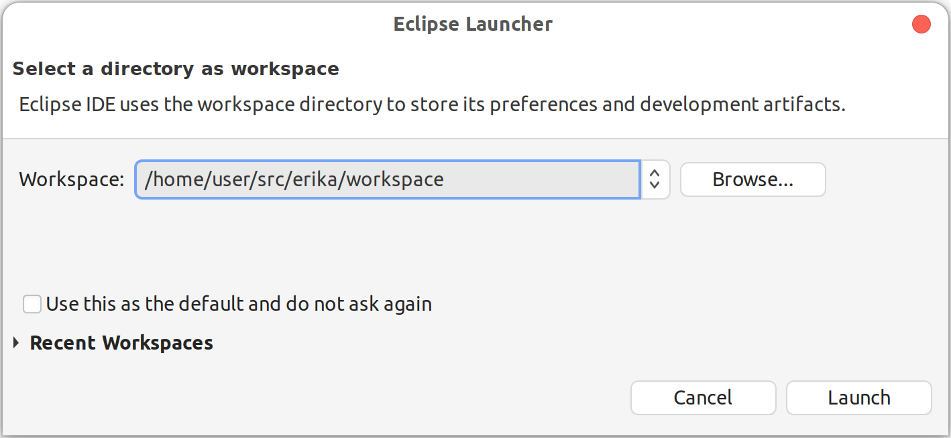Click the 'Recent Workspaces' heading text
This screenshot has width=951, height=438.
coord(121,343)
